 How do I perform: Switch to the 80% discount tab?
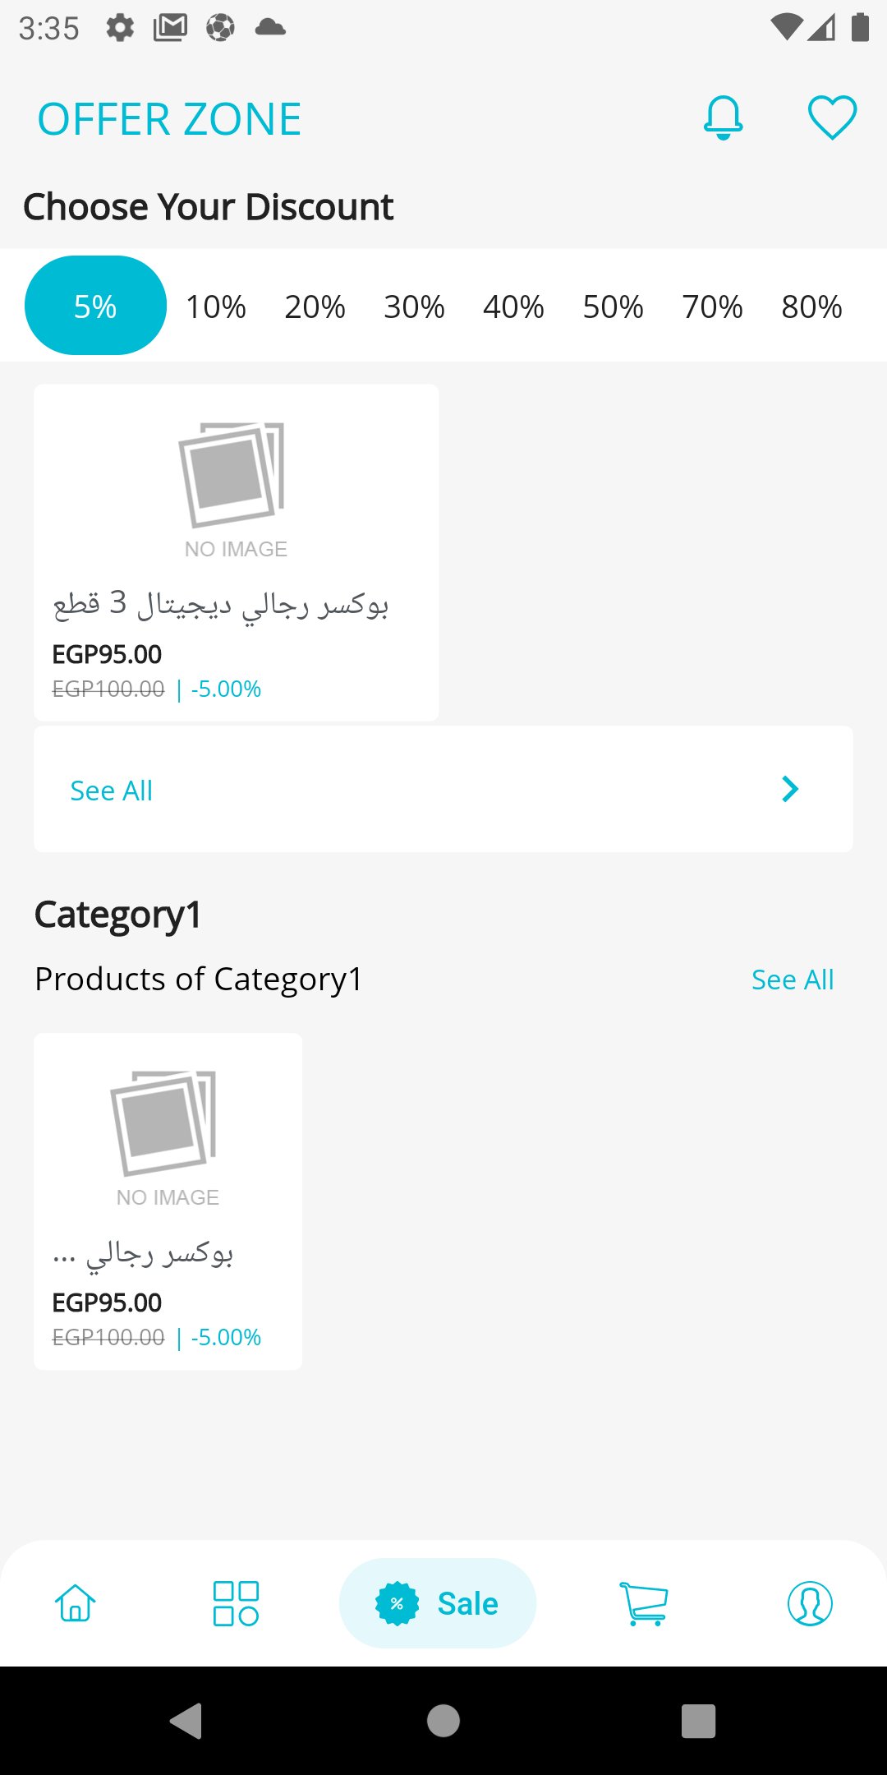pos(811,307)
